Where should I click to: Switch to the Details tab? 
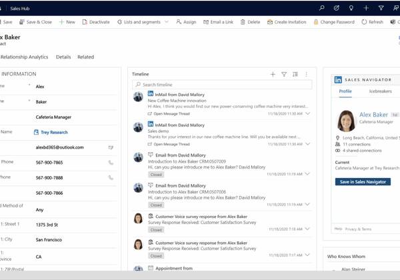(63, 57)
